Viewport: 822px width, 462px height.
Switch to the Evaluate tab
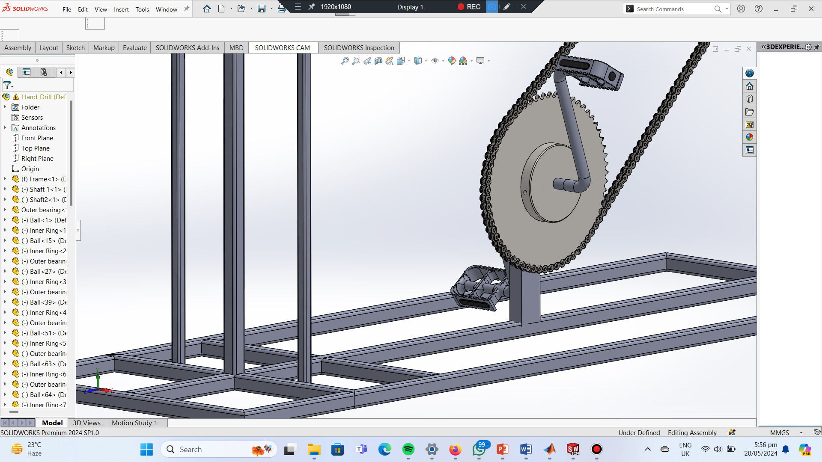[134, 47]
